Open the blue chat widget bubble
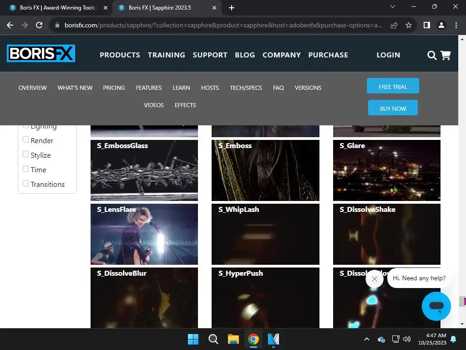Viewport: 466px width, 350px height. tap(436, 306)
